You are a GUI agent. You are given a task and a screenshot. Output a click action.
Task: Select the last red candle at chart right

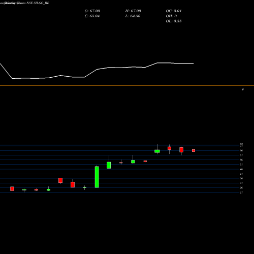click(194, 150)
